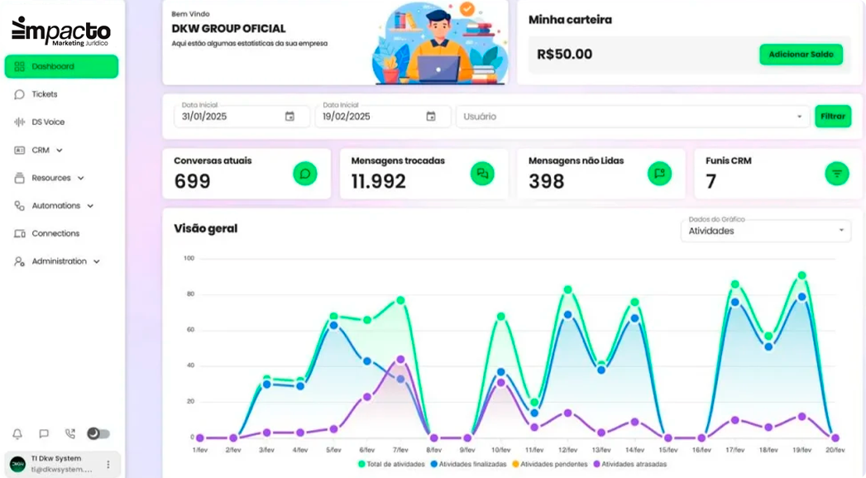Expand the Administration sidebar section
The width and height of the screenshot is (866, 478).
point(50,261)
